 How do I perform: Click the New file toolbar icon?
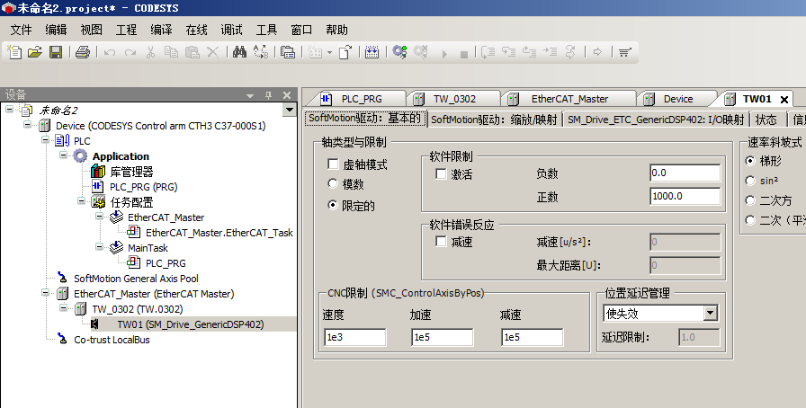click(x=13, y=52)
